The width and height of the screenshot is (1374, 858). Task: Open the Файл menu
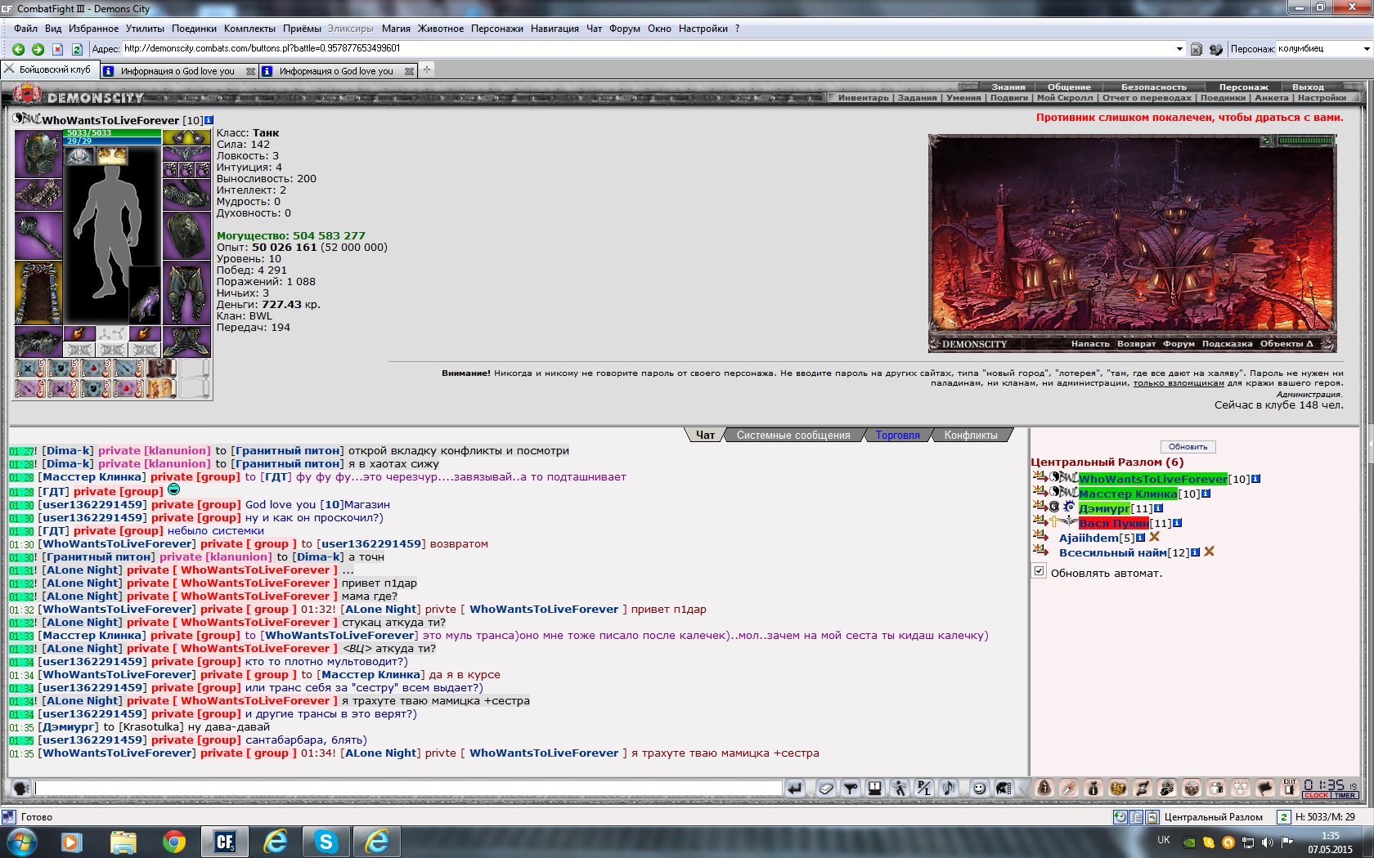(x=25, y=29)
